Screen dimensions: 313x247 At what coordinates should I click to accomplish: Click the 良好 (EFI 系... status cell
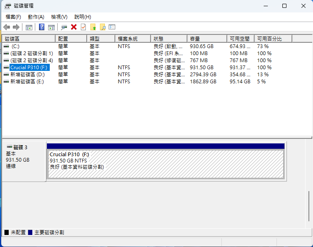coord(168,53)
